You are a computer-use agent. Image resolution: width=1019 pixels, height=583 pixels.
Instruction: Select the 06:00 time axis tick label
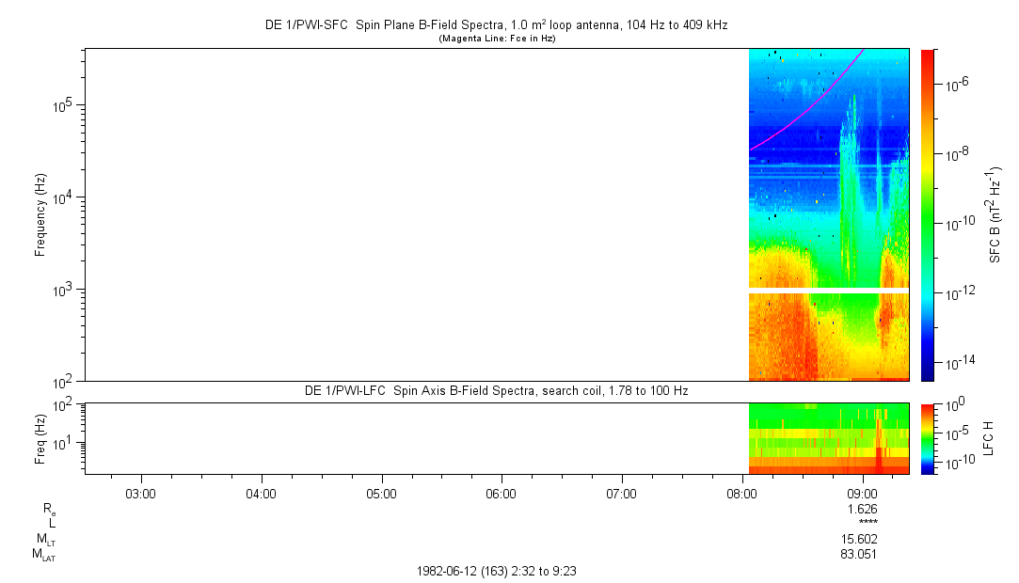(x=502, y=492)
